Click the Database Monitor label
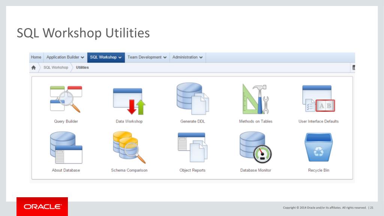The width and height of the screenshot is (384, 216). pos(256,170)
